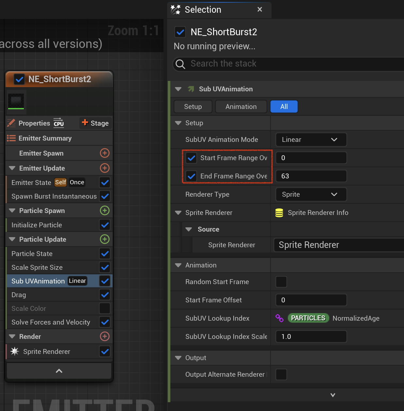Image resolution: width=404 pixels, height=411 pixels.
Task: Click the Emitter Summary list icon
Action: [11, 138]
